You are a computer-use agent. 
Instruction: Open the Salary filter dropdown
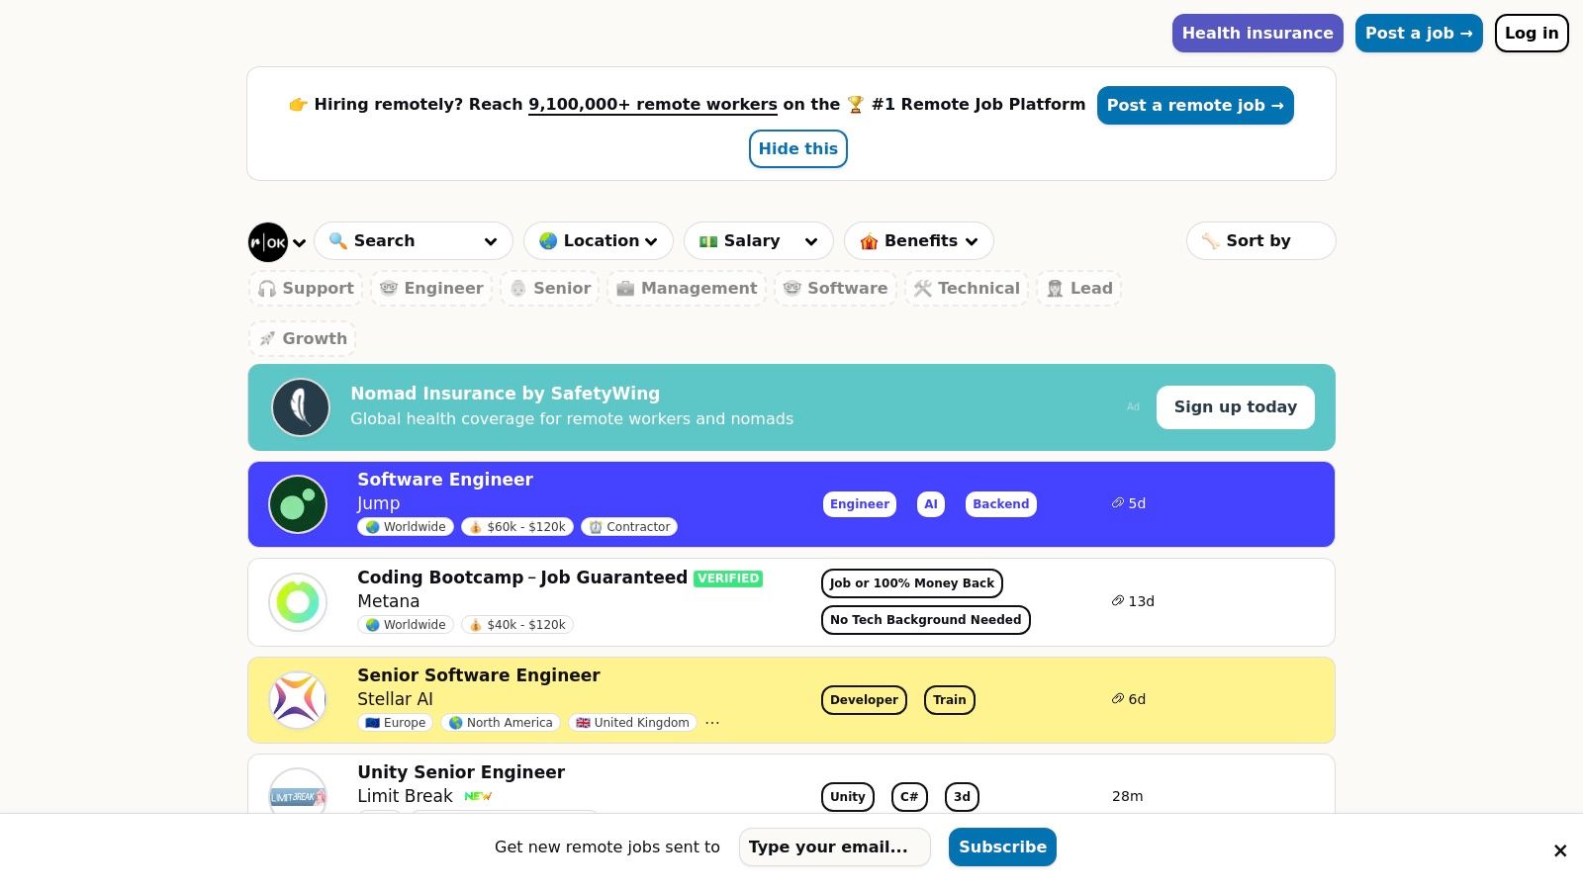pos(758,241)
